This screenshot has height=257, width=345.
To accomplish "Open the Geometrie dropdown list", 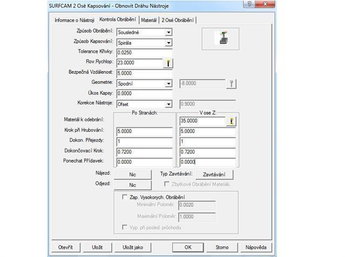I will pyautogui.click(x=168, y=84).
